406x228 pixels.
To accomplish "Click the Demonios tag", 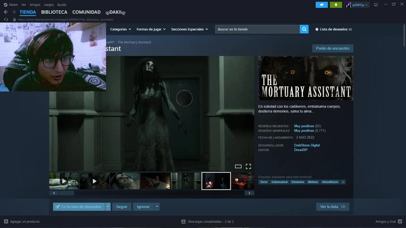I will click(298, 182).
